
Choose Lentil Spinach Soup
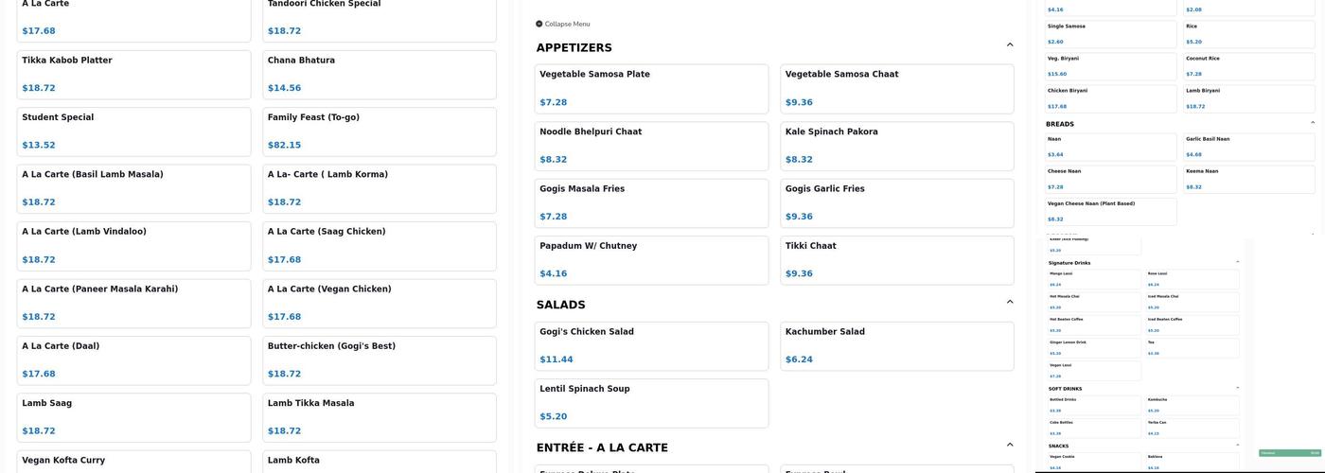[651, 403]
